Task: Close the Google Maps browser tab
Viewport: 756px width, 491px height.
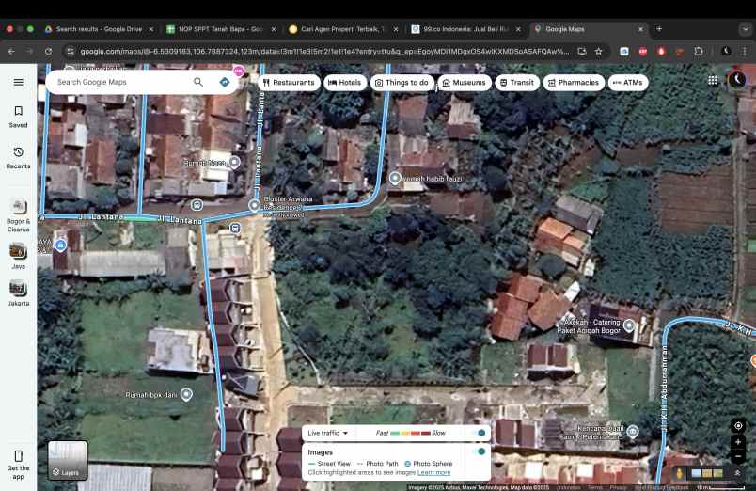Action: [640, 29]
